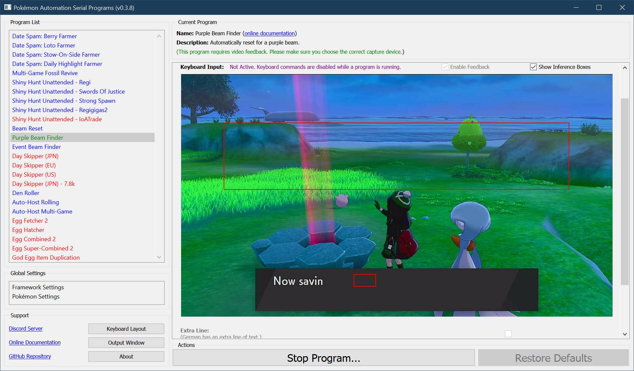Open Framework Settings

tap(38, 287)
